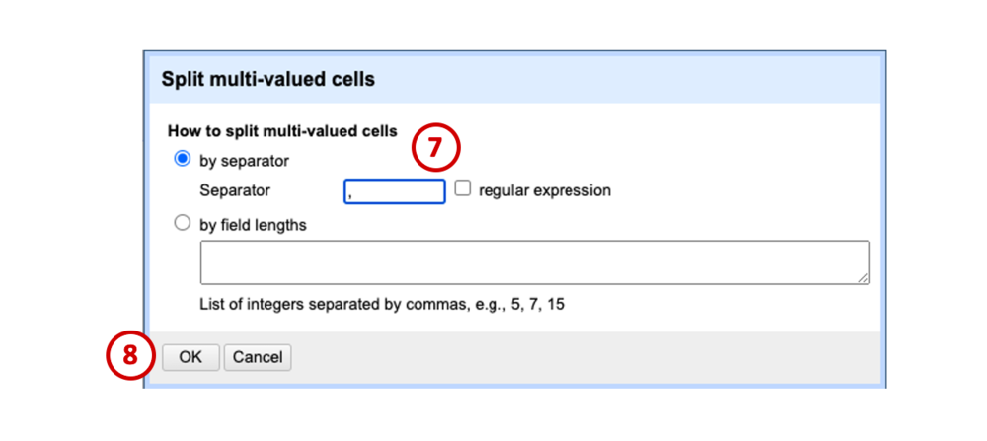Click the blue dialog header bar
Viewport: 987px width, 441px height.
click(514, 79)
